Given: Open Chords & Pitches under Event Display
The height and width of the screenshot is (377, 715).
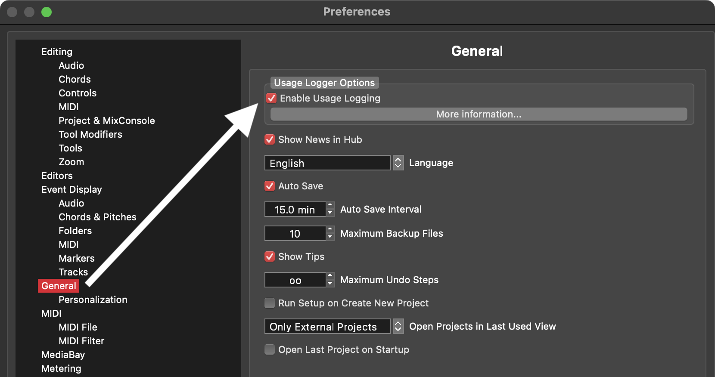Looking at the screenshot, I should (97, 217).
